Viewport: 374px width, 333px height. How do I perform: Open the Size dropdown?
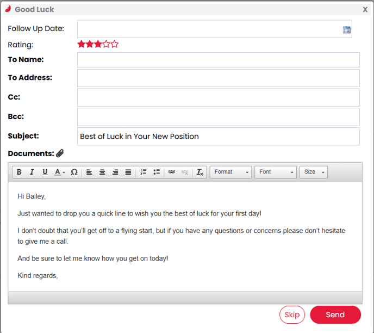(x=314, y=172)
